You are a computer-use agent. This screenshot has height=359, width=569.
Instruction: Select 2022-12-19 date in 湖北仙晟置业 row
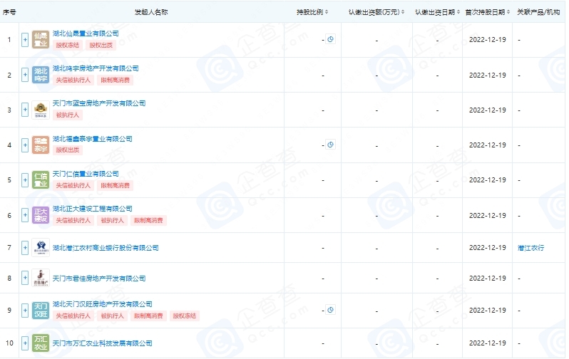pos(487,39)
